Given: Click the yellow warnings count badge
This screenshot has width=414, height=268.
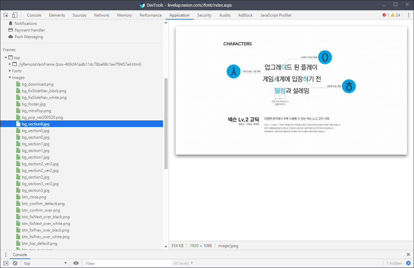Looking at the screenshot, I should [395, 15].
